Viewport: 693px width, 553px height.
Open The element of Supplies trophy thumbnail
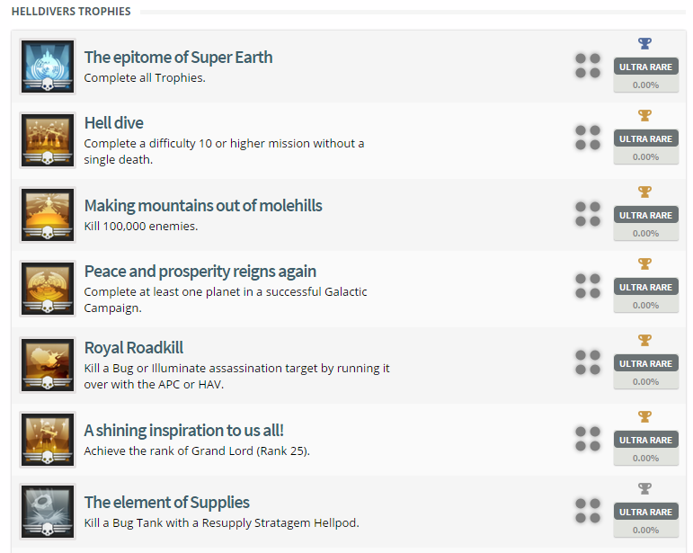click(48, 512)
